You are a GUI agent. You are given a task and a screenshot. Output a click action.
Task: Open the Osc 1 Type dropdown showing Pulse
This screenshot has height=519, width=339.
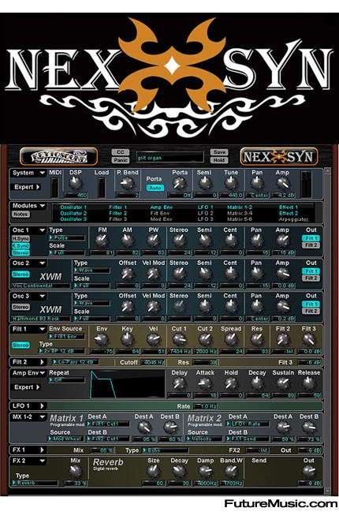(x=67, y=237)
